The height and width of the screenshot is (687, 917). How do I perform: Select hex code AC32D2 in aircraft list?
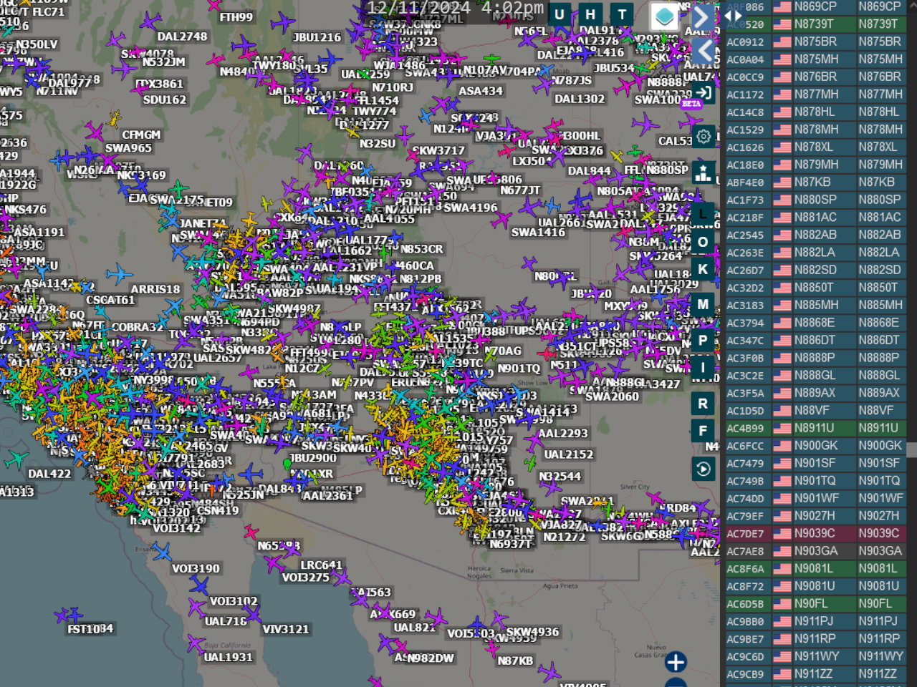745,288
